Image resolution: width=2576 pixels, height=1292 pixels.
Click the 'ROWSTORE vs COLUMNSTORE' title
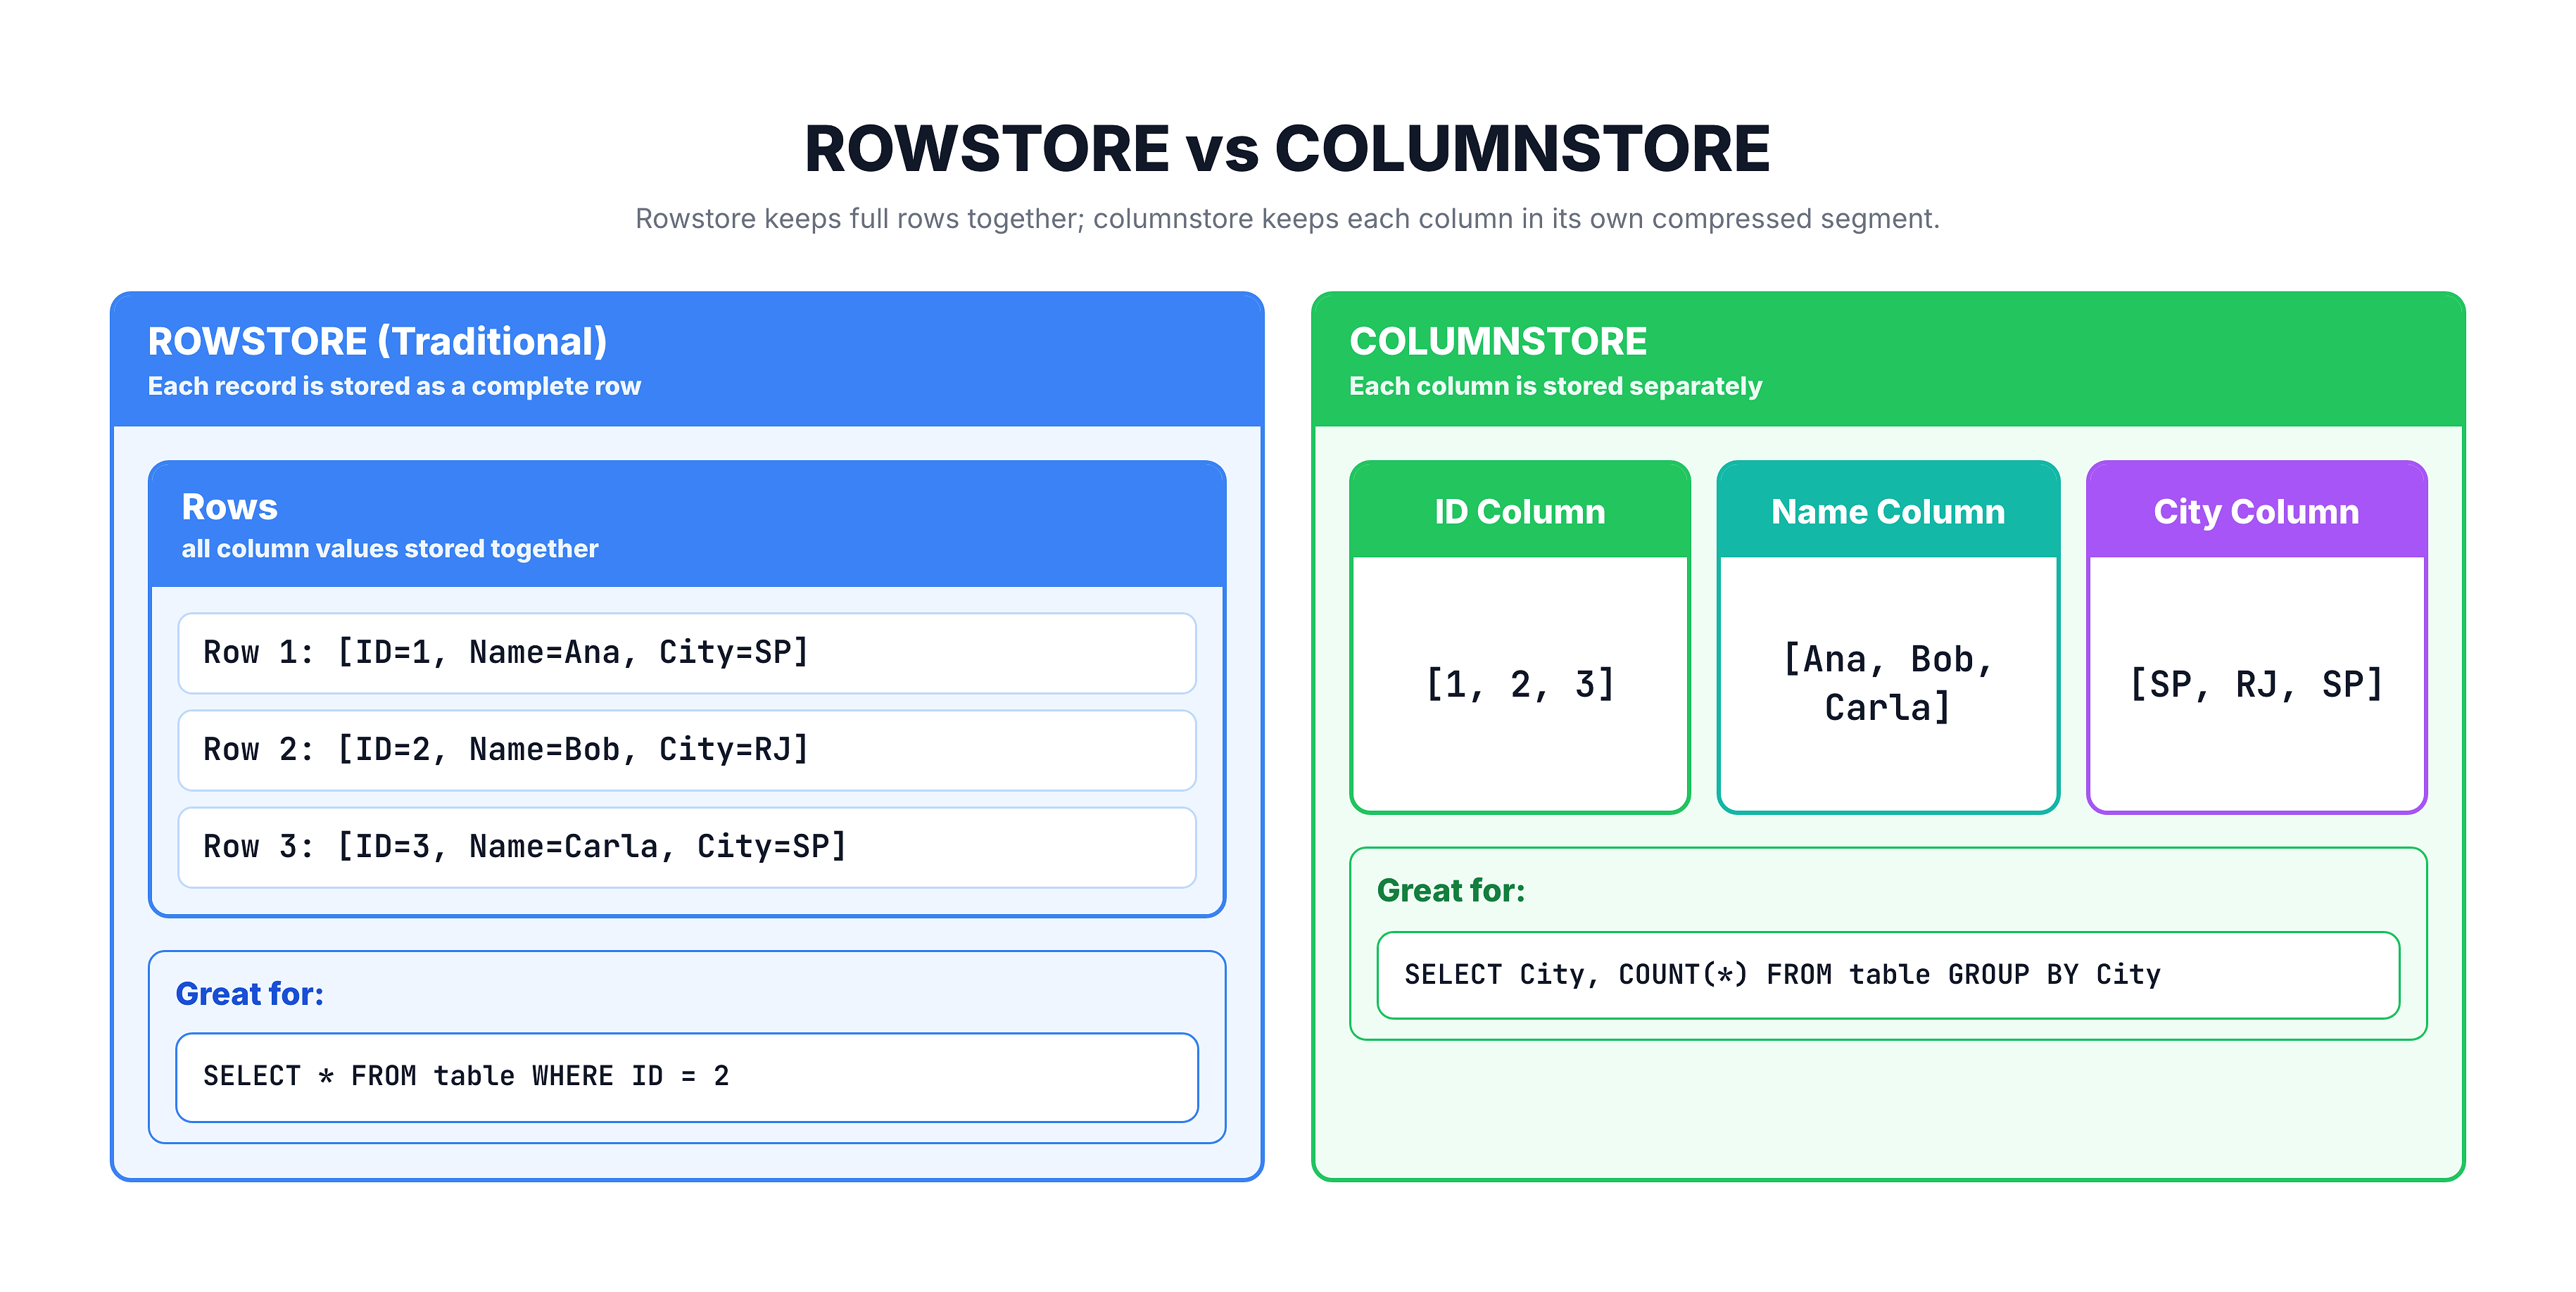point(1287,148)
